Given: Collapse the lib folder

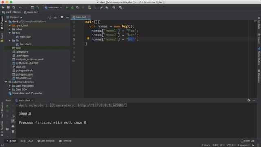Looking at the screenshot, I should pos(9,40).
